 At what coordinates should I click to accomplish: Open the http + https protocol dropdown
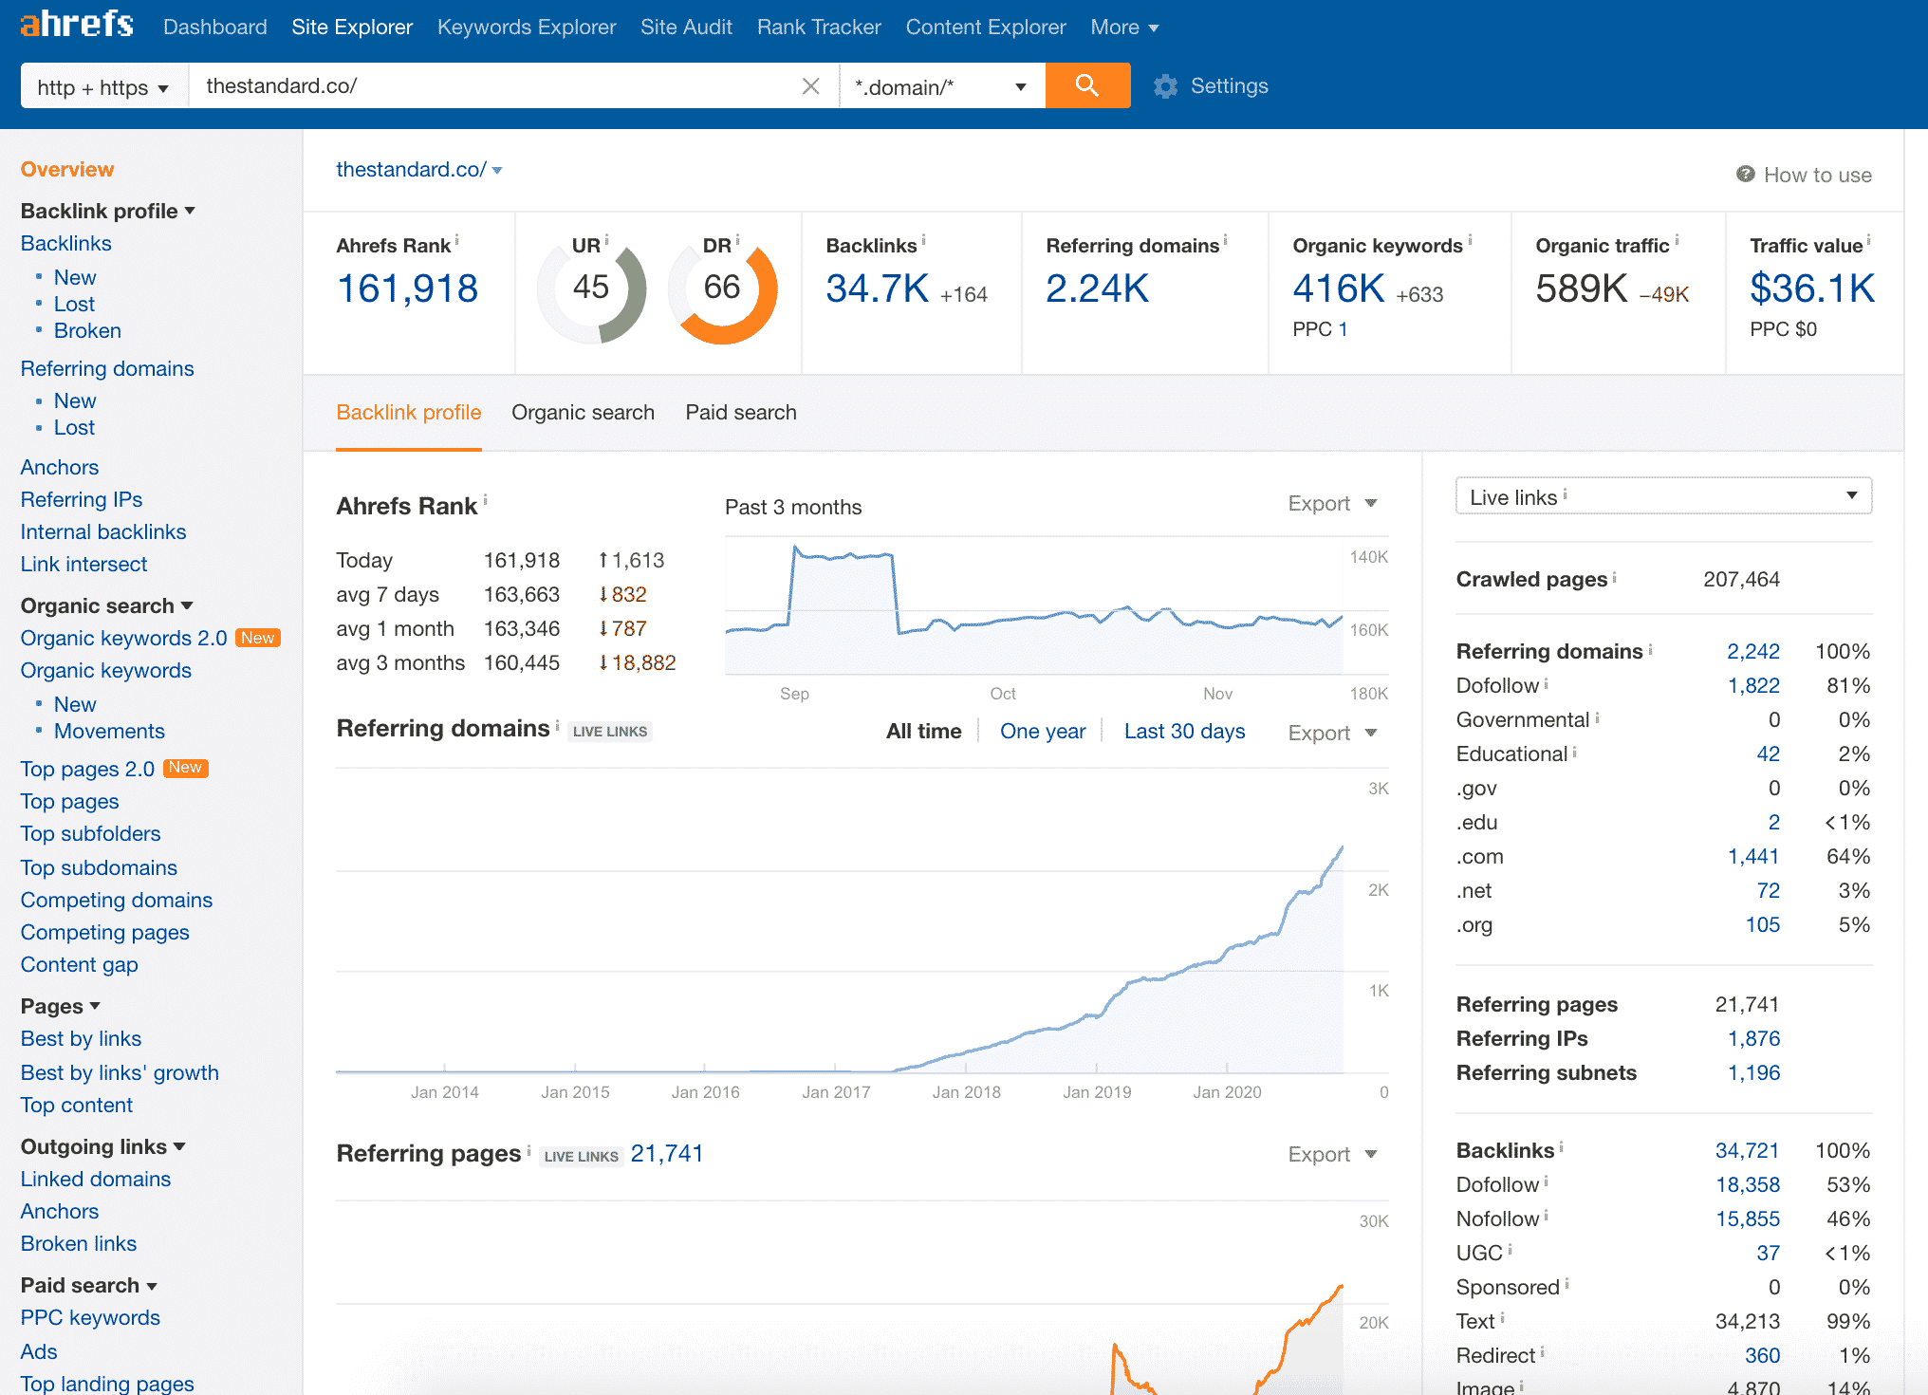click(104, 86)
